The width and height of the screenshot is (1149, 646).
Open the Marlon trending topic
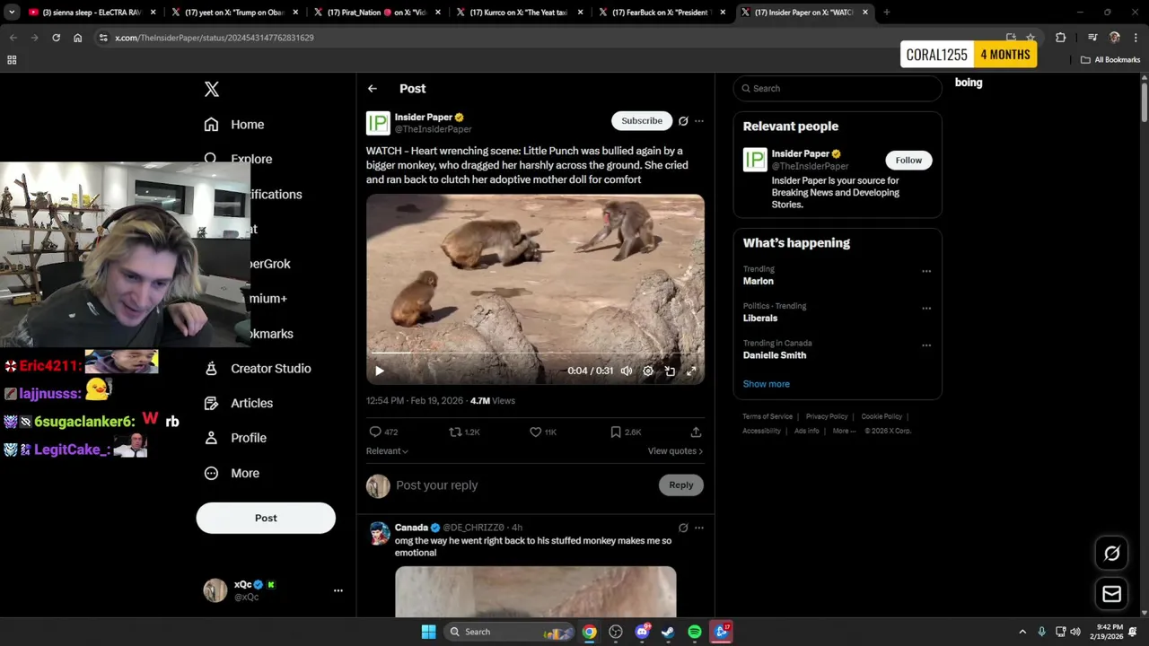pyautogui.click(x=759, y=281)
